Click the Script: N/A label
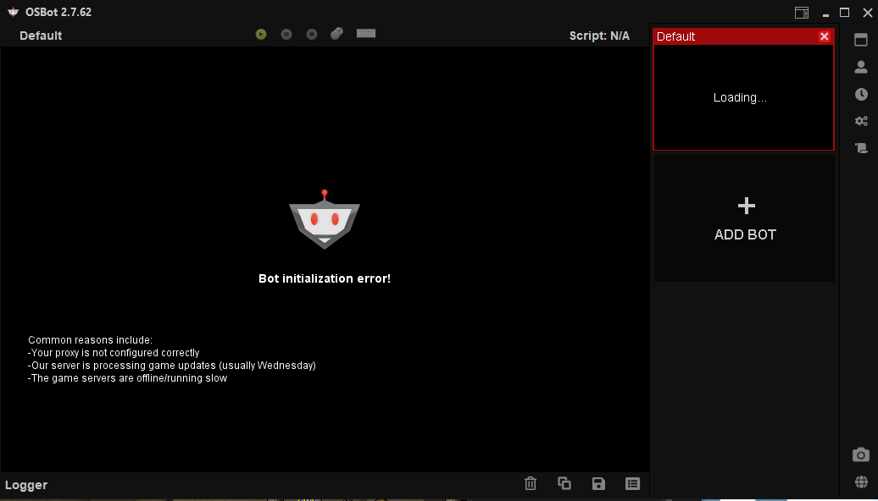 (599, 36)
